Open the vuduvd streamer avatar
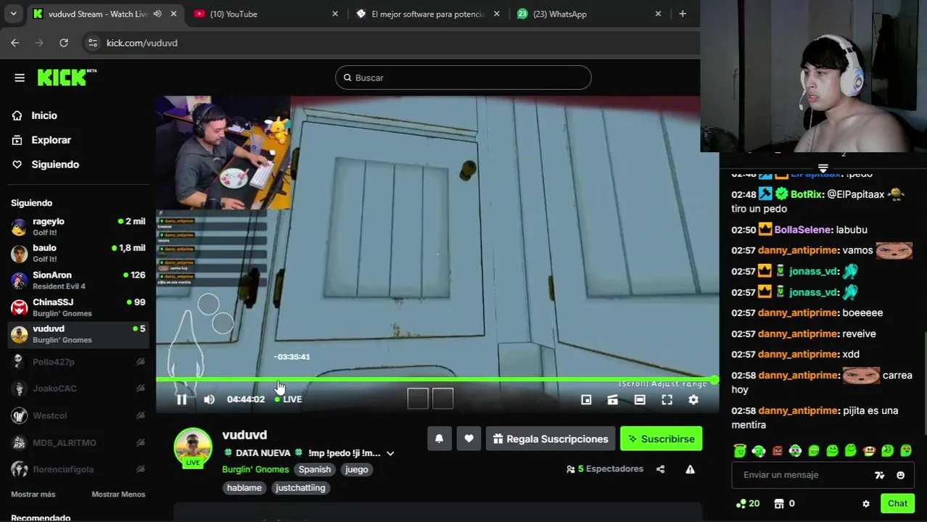927x522 pixels. (x=193, y=447)
